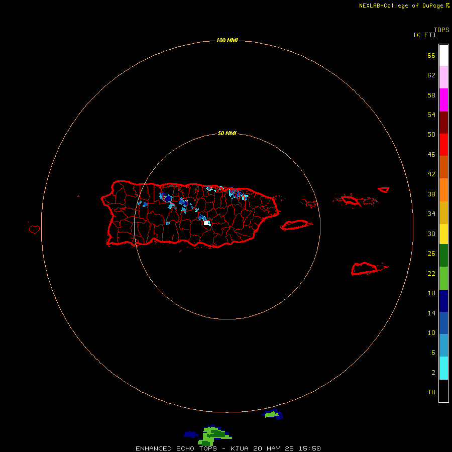Click the "14" legend value
Screen dimensions: 452x452
(431, 313)
